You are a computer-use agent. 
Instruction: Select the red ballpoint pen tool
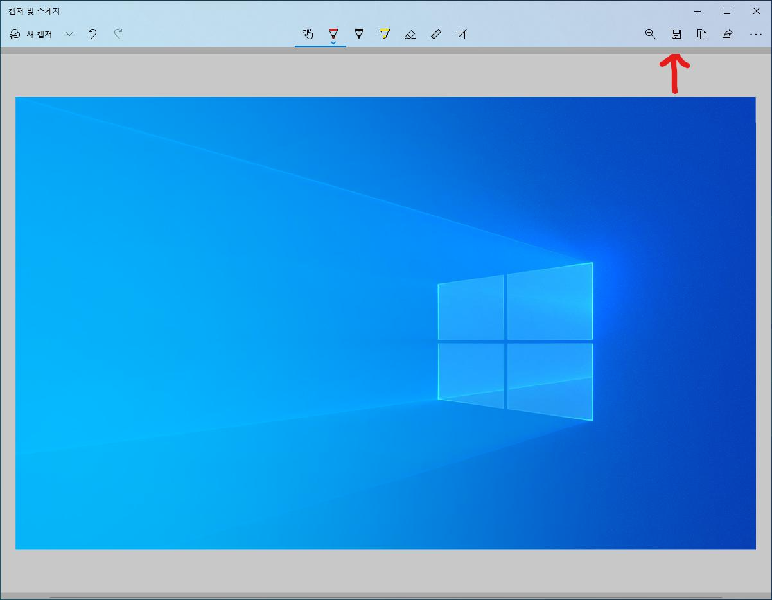333,33
